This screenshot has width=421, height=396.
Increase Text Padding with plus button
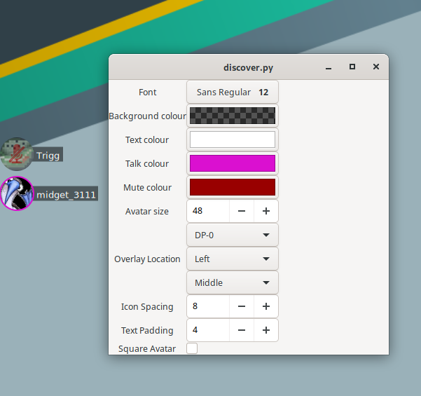(x=266, y=330)
